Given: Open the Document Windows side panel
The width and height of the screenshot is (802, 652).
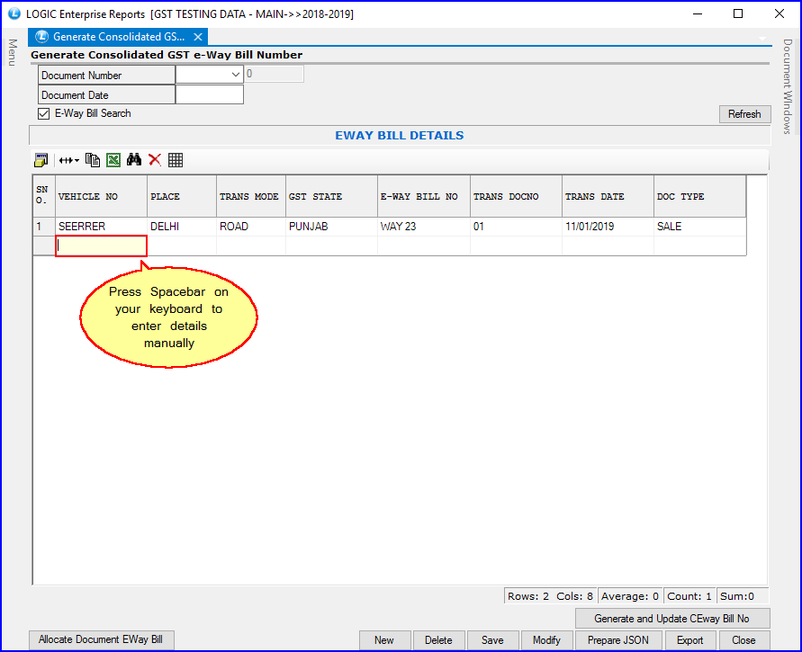Looking at the screenshot, I should pyautogui.click(x=788, y=86).
